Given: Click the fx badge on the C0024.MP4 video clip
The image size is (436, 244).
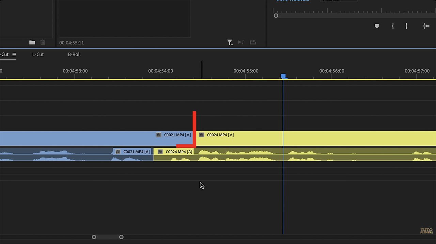Looking at the screenshot, I should pos(201,135).
